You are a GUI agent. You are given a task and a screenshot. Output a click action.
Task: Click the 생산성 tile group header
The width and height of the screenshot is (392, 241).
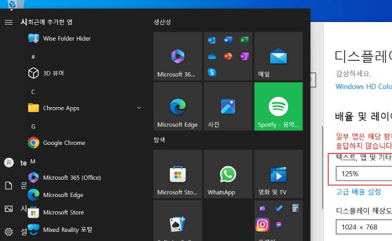pyautogui.click(x=162, y=22)
